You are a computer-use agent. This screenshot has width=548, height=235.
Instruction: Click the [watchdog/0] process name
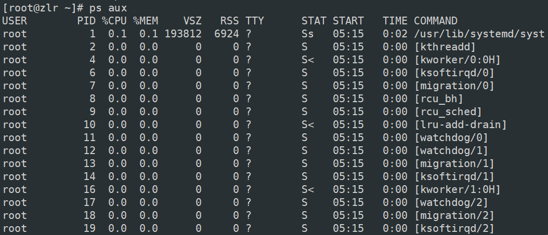coord(451,137)
